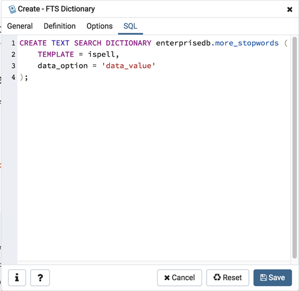Click enterprisedb schema name in line 1
This screenshot has height=291, width=299.
(x=183, y=43)
